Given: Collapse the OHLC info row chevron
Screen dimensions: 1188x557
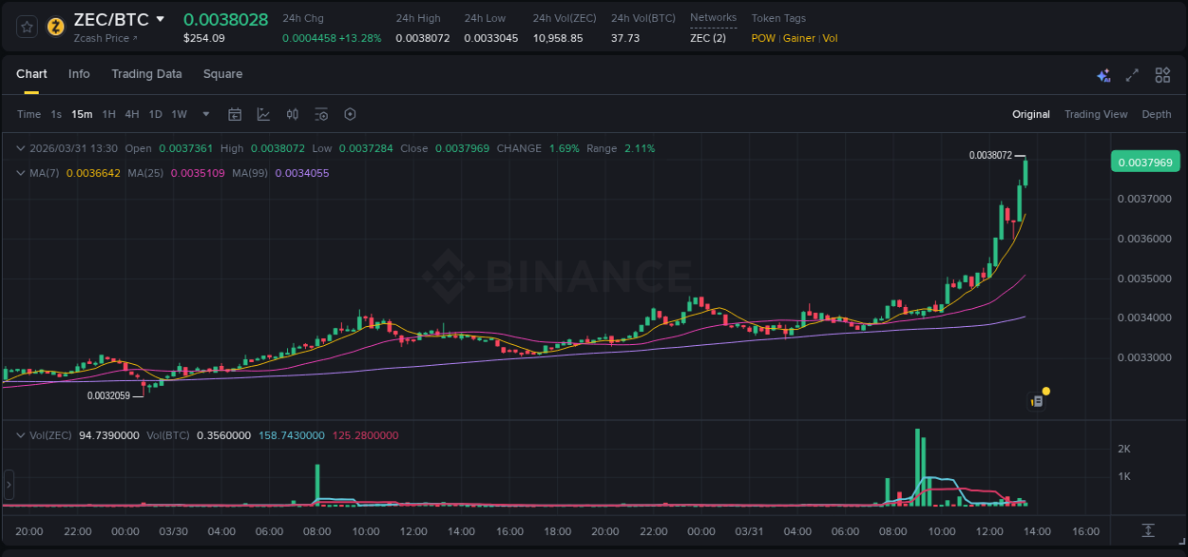Looking at the screenshot, I should point(20,148).
